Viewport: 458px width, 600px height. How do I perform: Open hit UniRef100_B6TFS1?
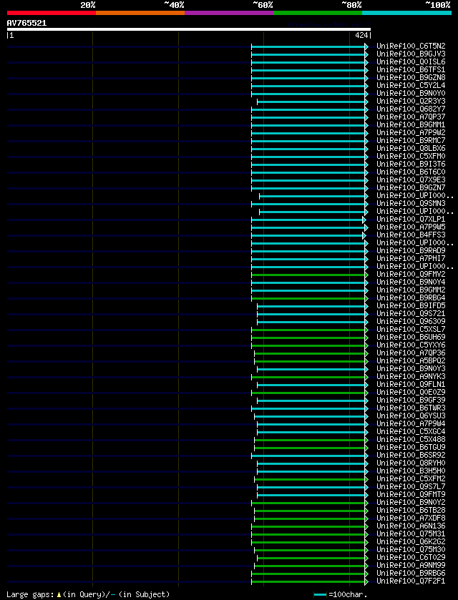click(x=411, y=70)
